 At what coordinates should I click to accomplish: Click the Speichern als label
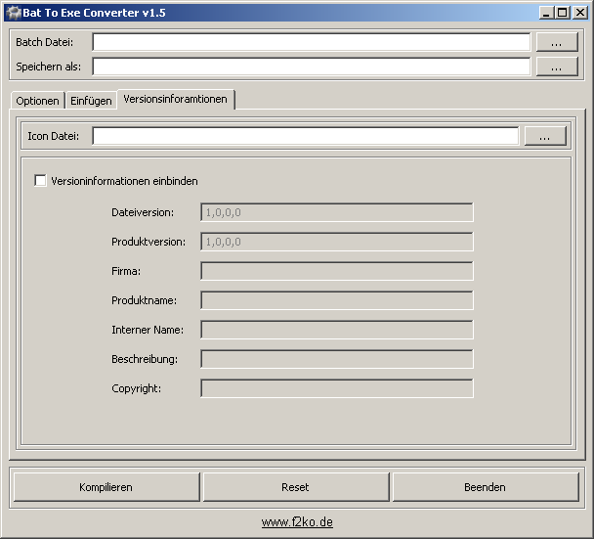pos(48,67)
